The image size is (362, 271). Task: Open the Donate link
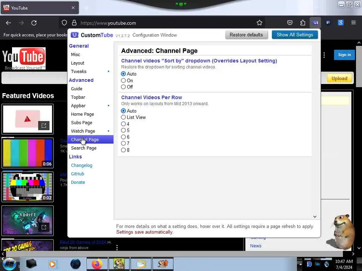click(x=78, y=182)
